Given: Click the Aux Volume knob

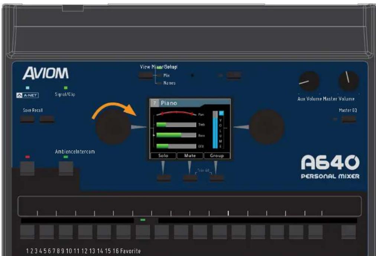Looking at the screenshot, I should (309, 81).
